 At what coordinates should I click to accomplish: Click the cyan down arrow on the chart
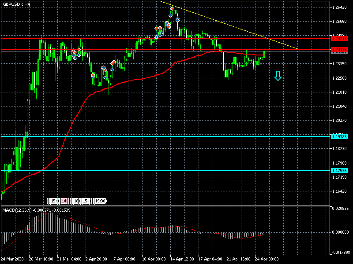coord(278,76)
